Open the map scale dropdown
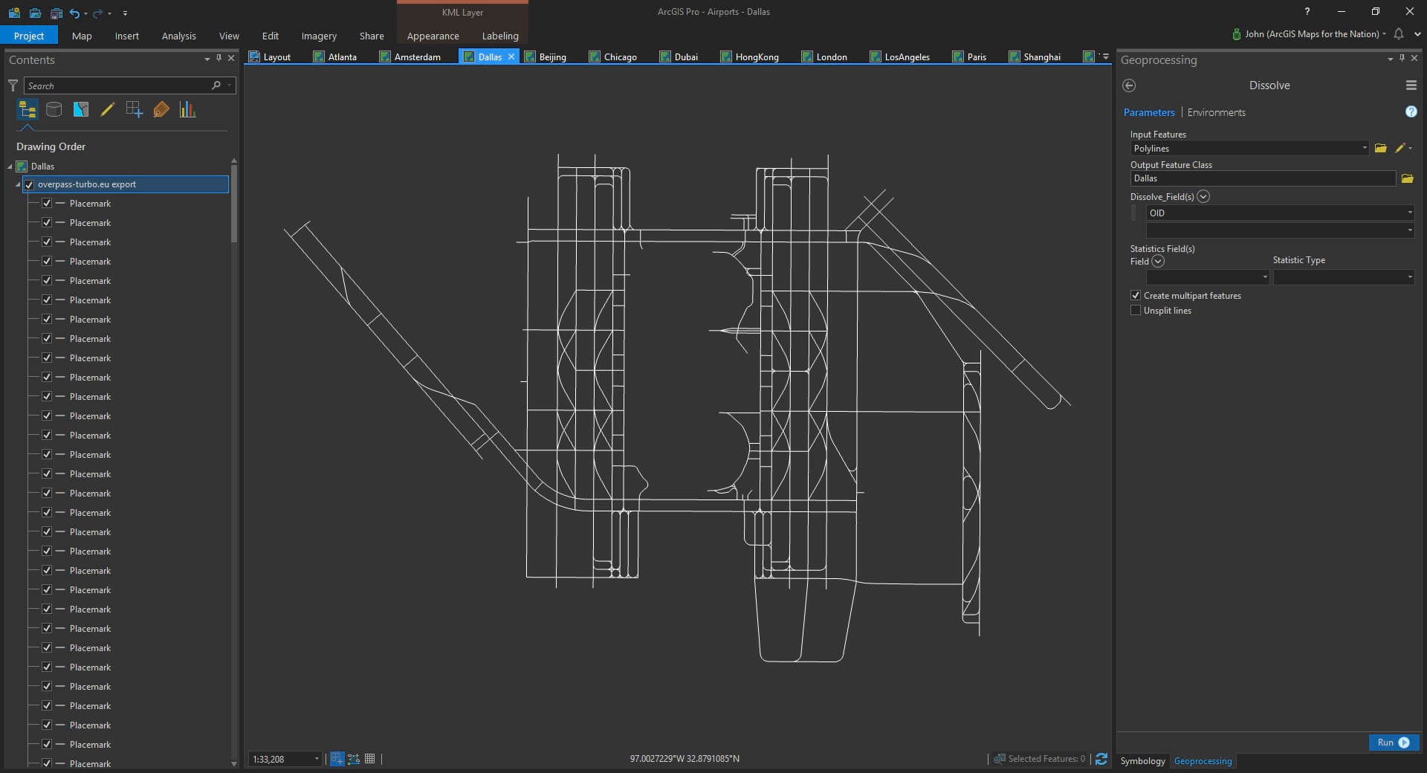 317,759
